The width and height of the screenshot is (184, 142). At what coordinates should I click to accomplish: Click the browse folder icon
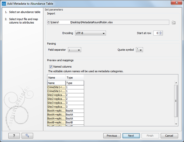pyautogui.click(x=174, y=22)
